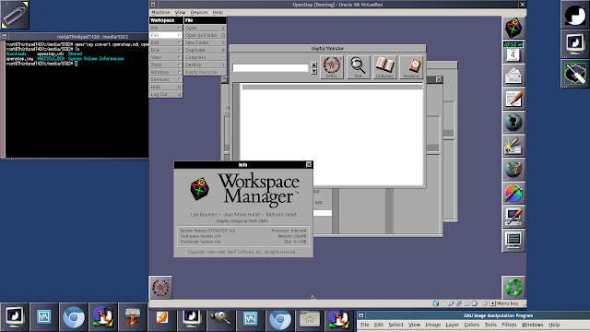Click the Terminal monitor icon in dock
This screenshot has width=590, height=332.
[513, 241]
